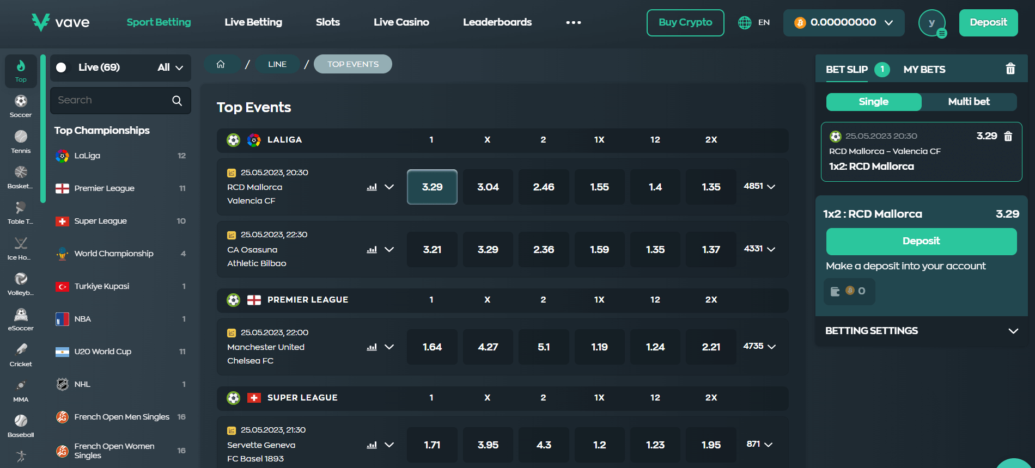The image size is (1035, 468).
Task: Switch bet type to Multi bet
Action: click(x=969, y=102)
